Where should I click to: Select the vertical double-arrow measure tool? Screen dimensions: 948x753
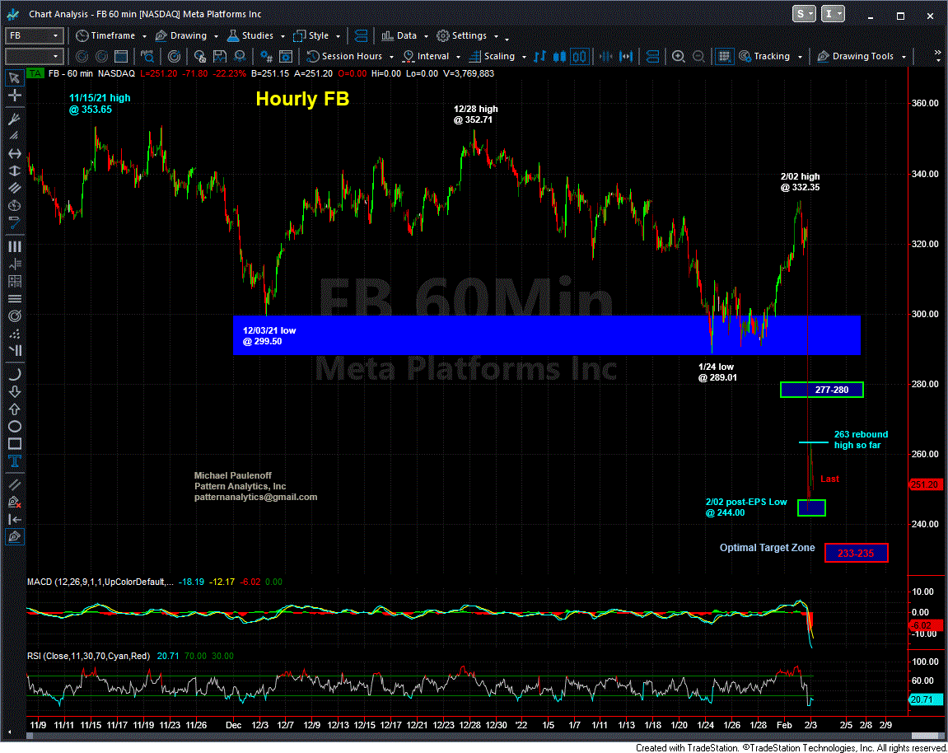tap(15, 171)
